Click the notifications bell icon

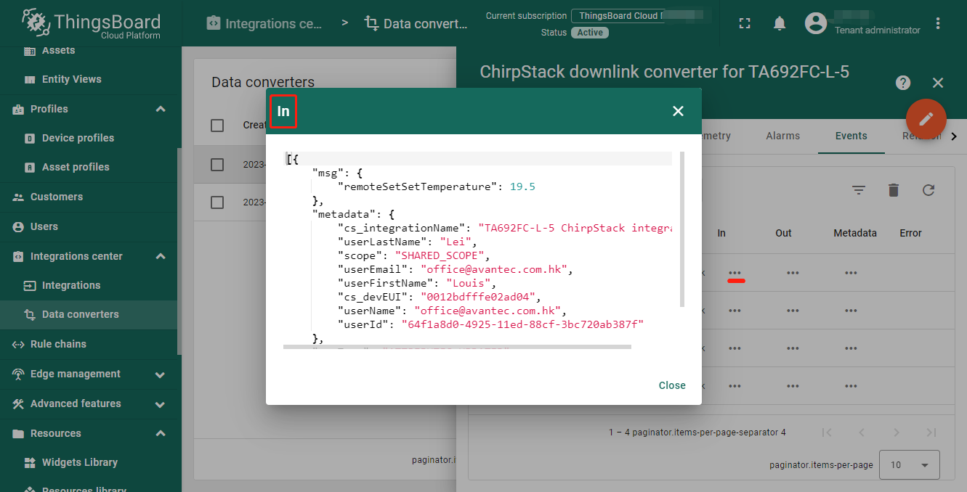click(x=780, y=23)
